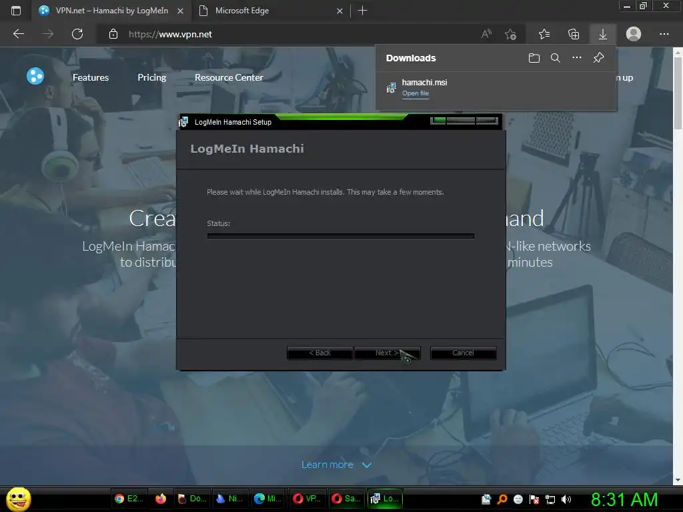683x512 pixels.
Task: Click the network tray icon
Action: tap(550, 499)
